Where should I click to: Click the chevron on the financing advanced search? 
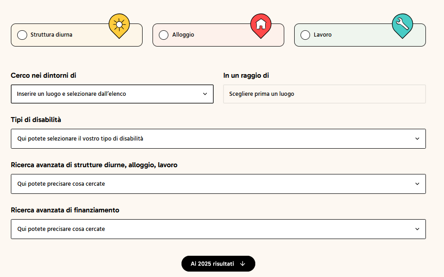click(417, 229)
